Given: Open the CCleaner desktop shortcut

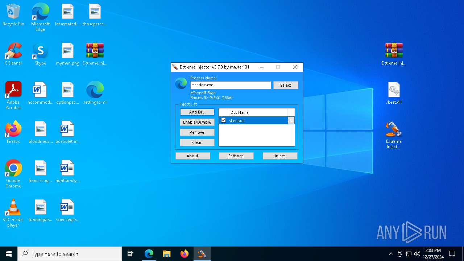Looking at the screenshot, I should [x=13, y=54].
